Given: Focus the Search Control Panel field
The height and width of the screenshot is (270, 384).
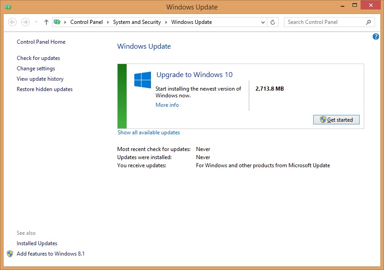Looking at the screenshot, I should pos(329,22).
